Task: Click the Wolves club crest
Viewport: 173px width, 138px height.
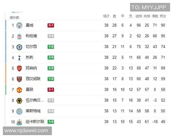Action: [19, 100]
